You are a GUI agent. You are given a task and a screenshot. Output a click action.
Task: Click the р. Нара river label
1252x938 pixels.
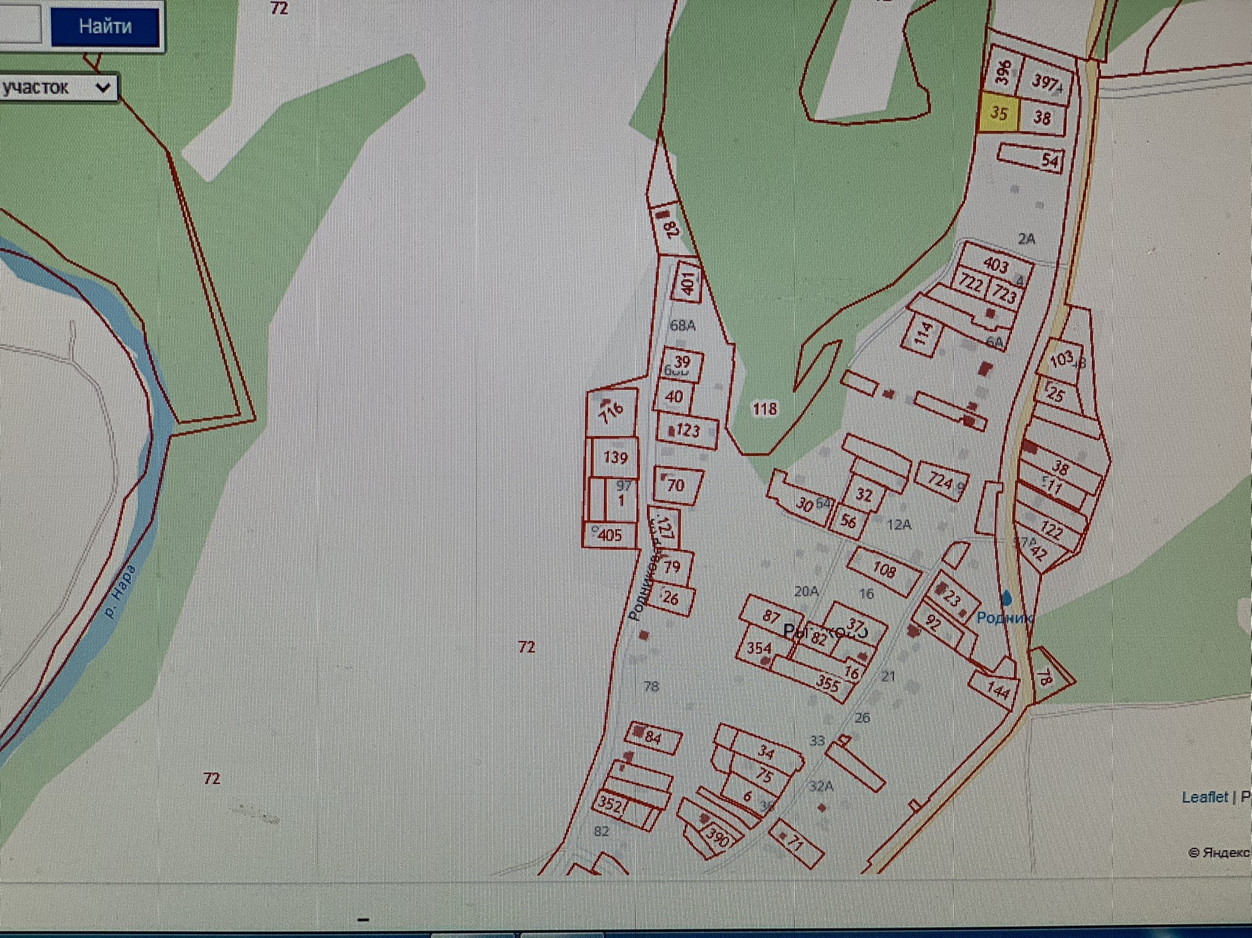pyautogui.click(x=120, y=592)
